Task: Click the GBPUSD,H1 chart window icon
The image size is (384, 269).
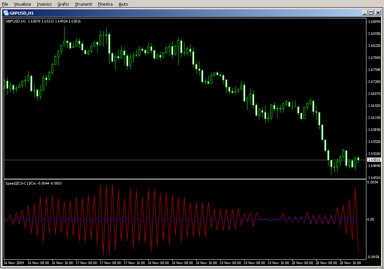Action: (6, 12)
